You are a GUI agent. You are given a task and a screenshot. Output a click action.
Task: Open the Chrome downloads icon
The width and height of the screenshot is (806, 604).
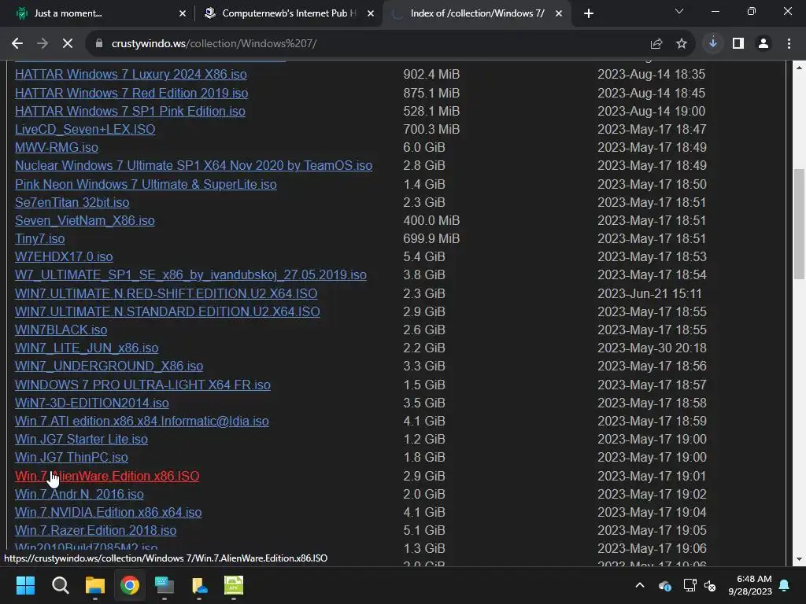tap(713, 44)
